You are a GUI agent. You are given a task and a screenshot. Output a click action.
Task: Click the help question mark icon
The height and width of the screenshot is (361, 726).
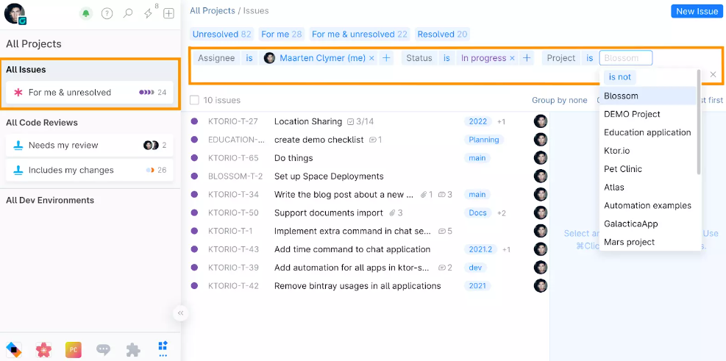click(x=107, y=13)
